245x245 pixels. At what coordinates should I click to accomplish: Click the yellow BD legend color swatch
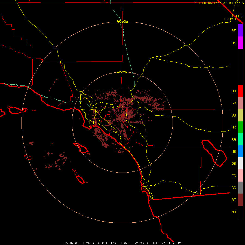(240, 115)
